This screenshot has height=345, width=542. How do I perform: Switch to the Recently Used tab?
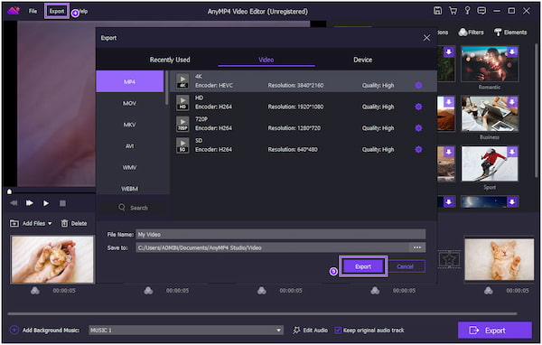click(x=170, y=60)
